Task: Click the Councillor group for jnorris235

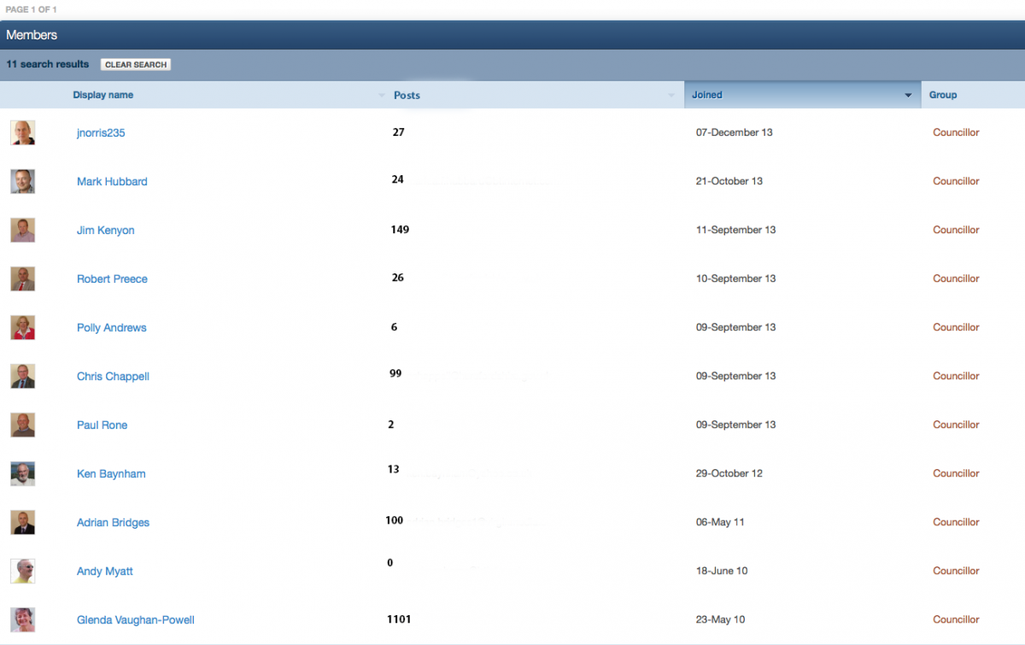Action: coord(956,132)
